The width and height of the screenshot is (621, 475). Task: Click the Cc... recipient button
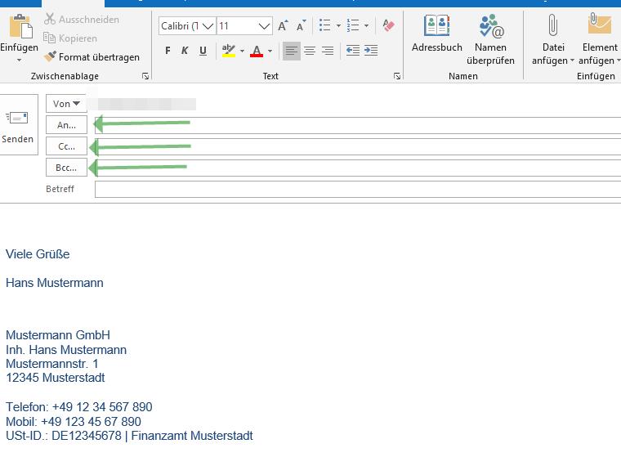point(67,146)
